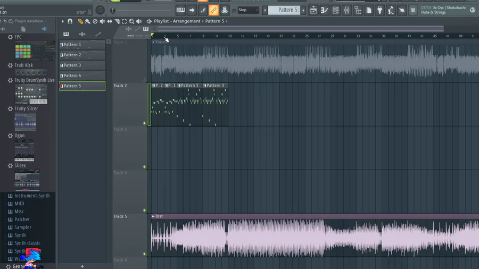The width and height of the screenshot is (479, 269).
Task: Toggle Track 3 mute green dot
Action: pos(144,167)
